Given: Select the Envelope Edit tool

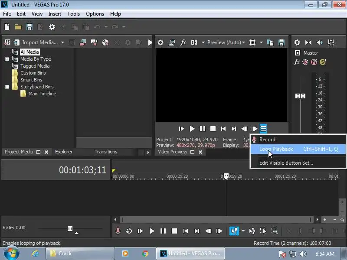Looking at the screenshot, I should 252,231.
